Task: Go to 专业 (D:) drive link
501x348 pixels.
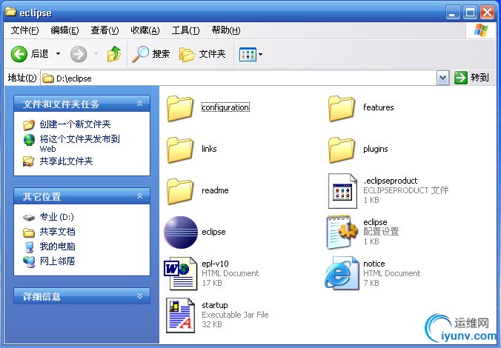Action: coord(56,217)
